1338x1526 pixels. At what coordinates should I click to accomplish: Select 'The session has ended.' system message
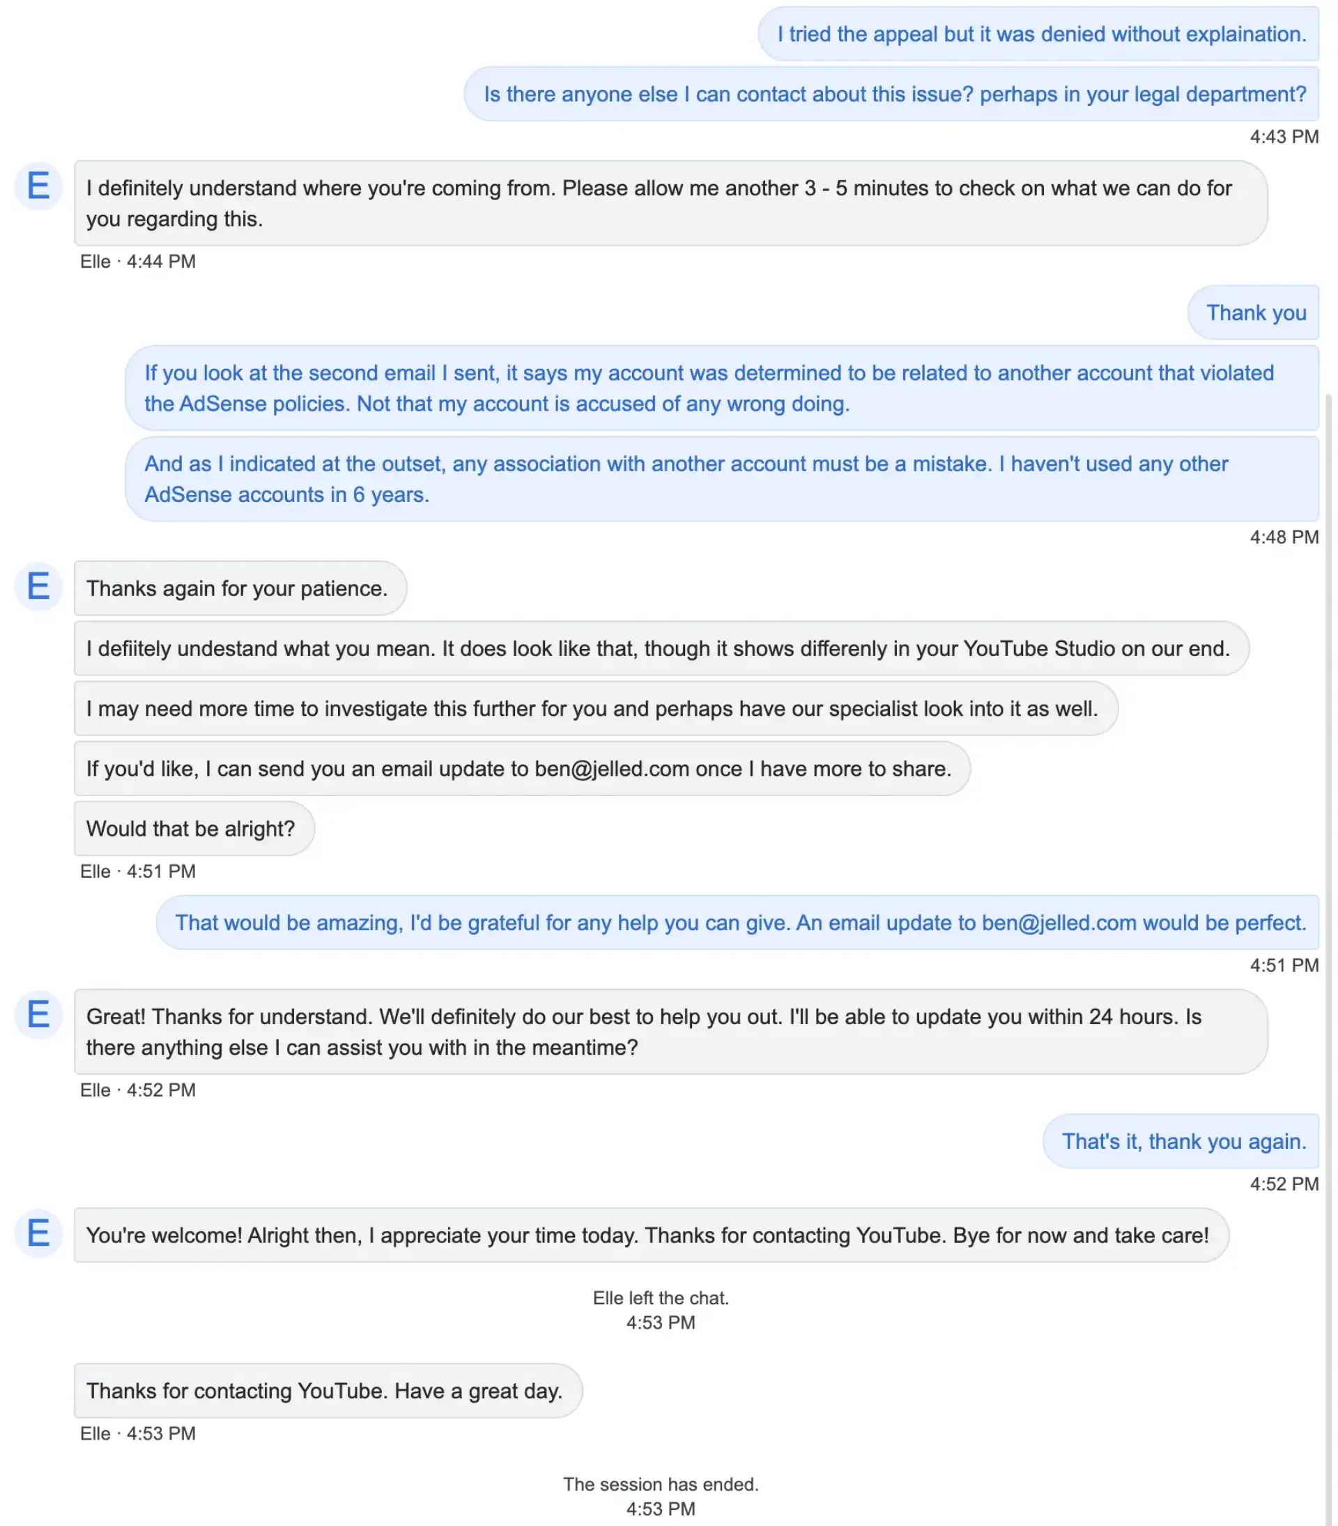pos(661,1484)
